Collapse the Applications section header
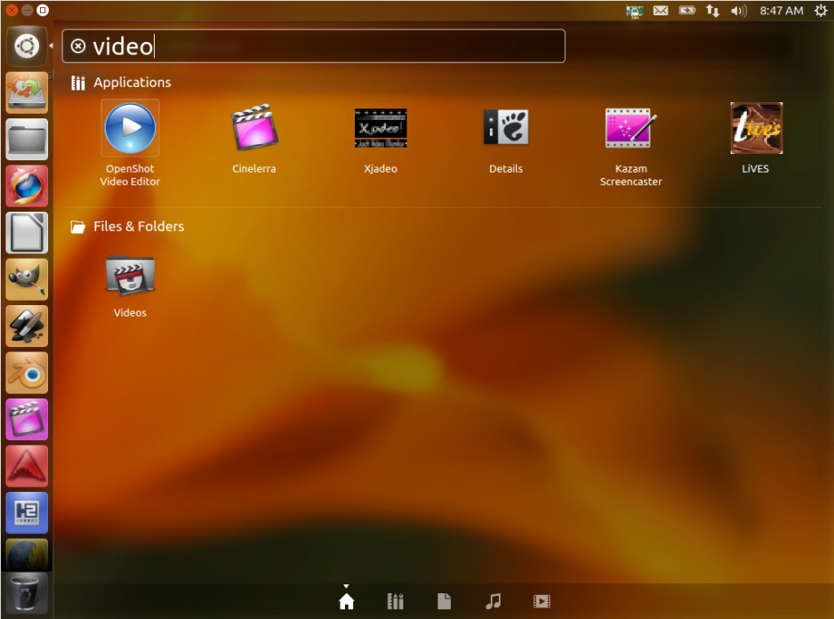The height and width of the screenshot is (619, 834). [121, 83]
